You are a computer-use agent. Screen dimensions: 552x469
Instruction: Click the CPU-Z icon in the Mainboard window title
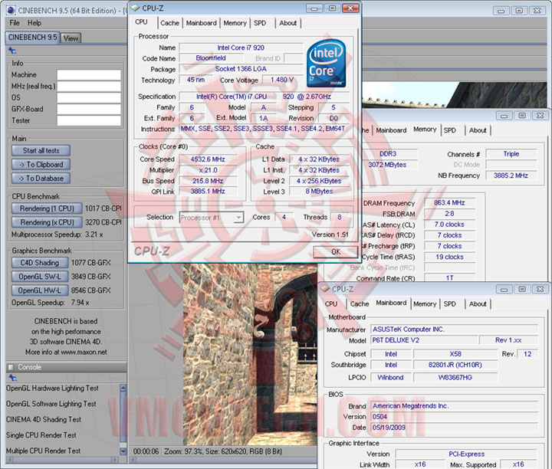[325, 289]
